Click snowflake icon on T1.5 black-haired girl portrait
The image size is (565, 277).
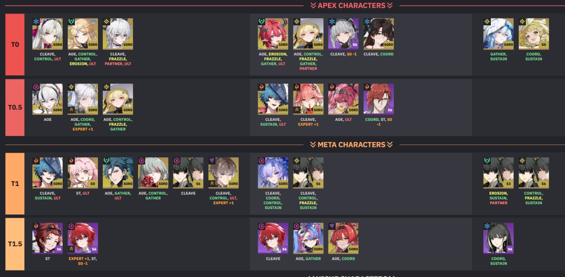coord(487,226)
